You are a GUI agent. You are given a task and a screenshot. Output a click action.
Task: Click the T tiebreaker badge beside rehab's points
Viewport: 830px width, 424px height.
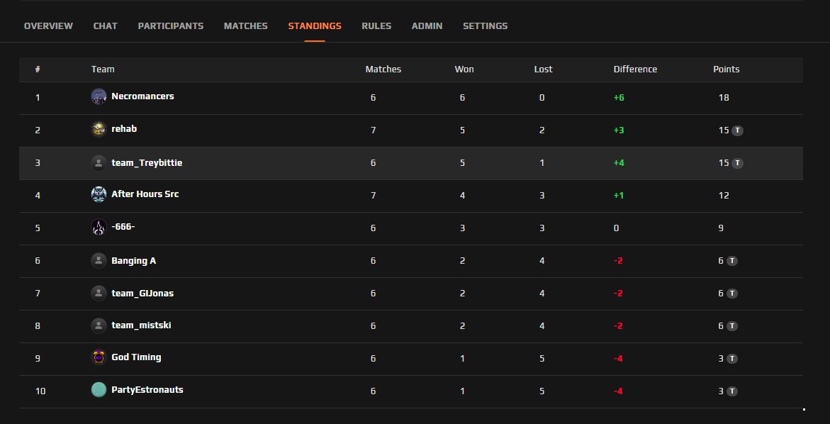pyautogui.click(x=738, y=129)
